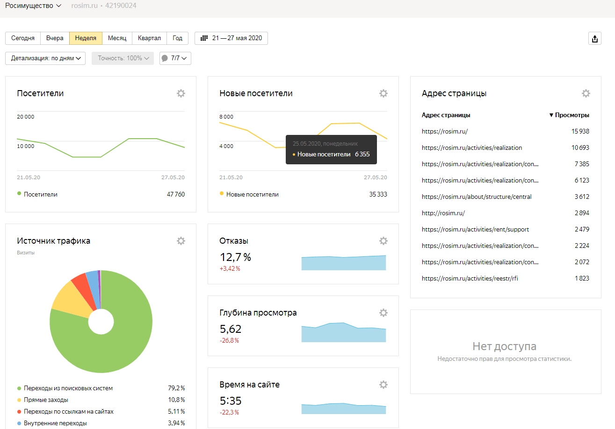This screenshot has width=615, height=429.
Task: Click the export/share icon button
Action: 594,39
